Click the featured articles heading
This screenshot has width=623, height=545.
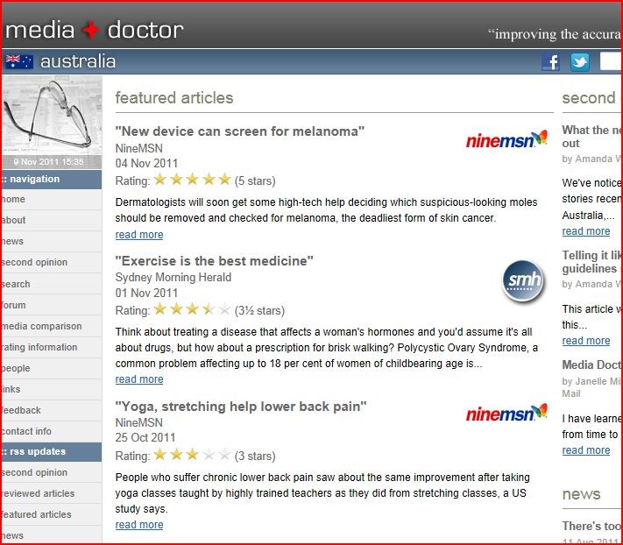174,98
